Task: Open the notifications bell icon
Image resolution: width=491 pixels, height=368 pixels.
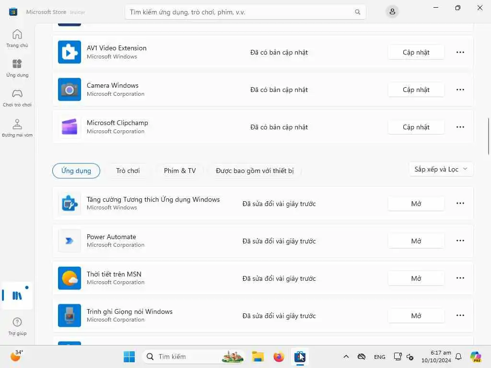Action: (x=458, y=356)
